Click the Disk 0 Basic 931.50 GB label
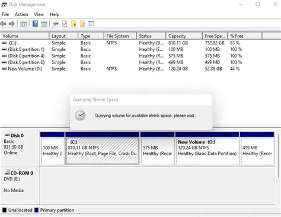This screenshot has height=217, width=281. click(20, 148)
